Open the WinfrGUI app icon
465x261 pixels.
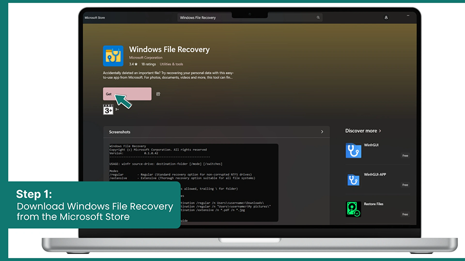point(353,150)
